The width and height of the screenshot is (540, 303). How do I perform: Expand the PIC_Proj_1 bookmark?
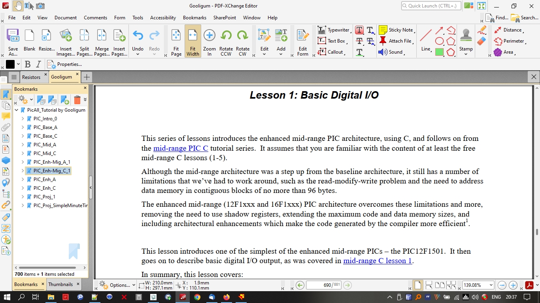tap(23, 197)
